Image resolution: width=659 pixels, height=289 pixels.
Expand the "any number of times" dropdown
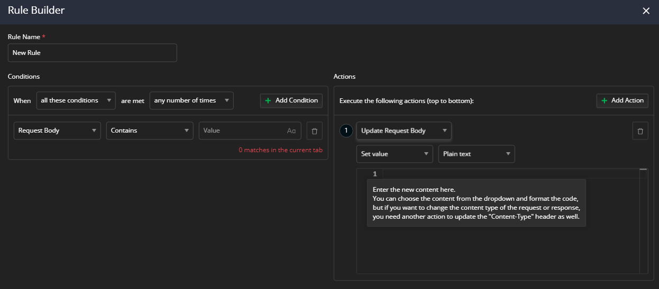[x=191, y=100]
